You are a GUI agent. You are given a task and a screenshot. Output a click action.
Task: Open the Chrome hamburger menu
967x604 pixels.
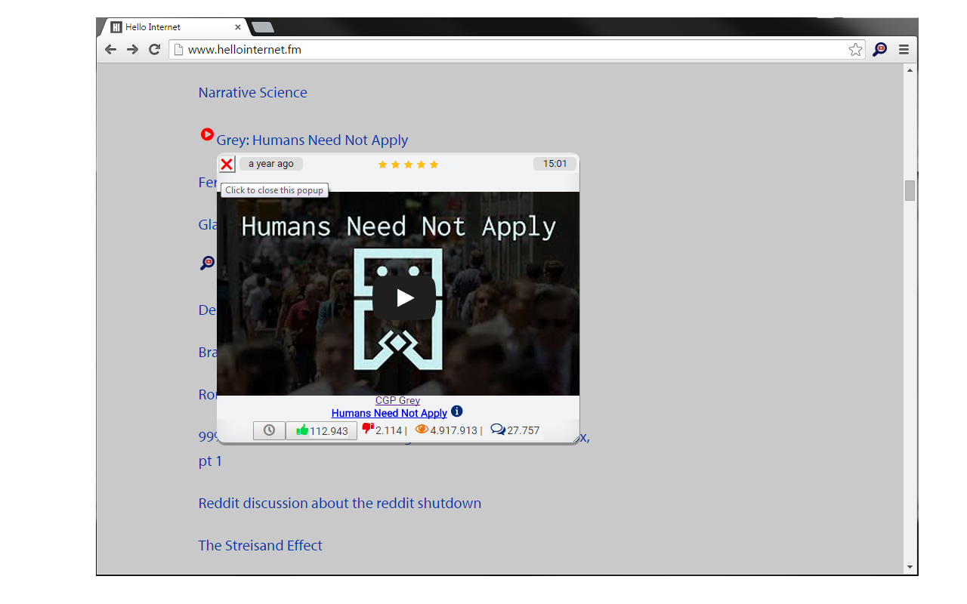pyautogui.click(x=904, y=50)
